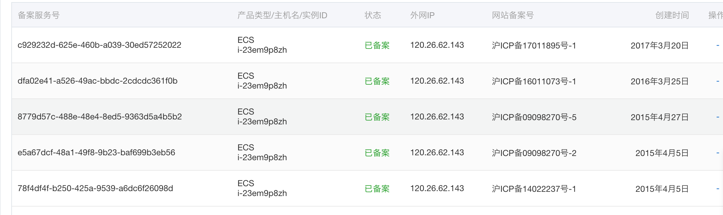Select service number 78f4df4f-b250-425a-9539-a6dc6f26098d
723x215 pixels.
[x=95, y=189]
